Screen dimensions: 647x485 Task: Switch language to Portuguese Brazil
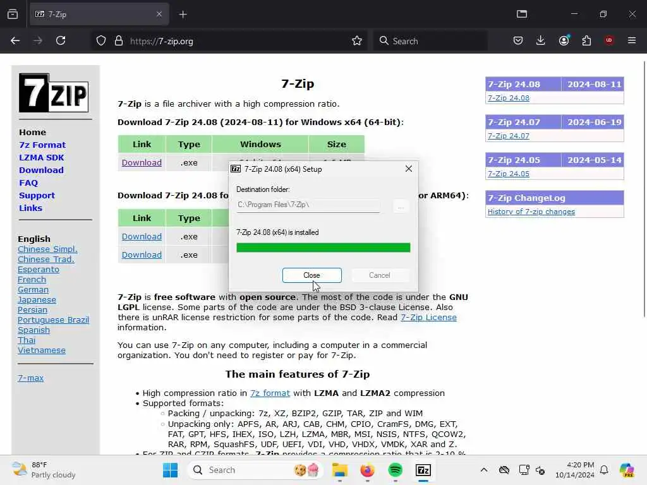(53, 320)
